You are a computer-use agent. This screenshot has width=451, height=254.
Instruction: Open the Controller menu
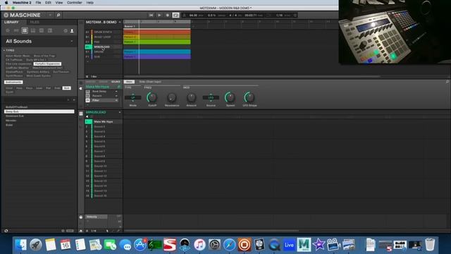[x=75, y=3]
